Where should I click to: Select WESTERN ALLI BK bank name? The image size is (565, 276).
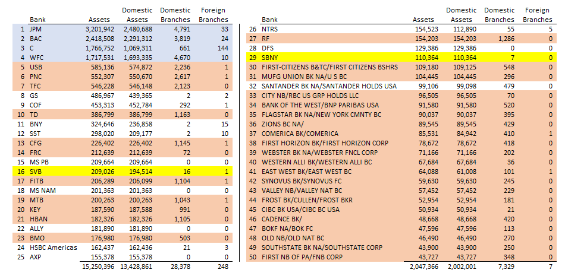[317, 162]
